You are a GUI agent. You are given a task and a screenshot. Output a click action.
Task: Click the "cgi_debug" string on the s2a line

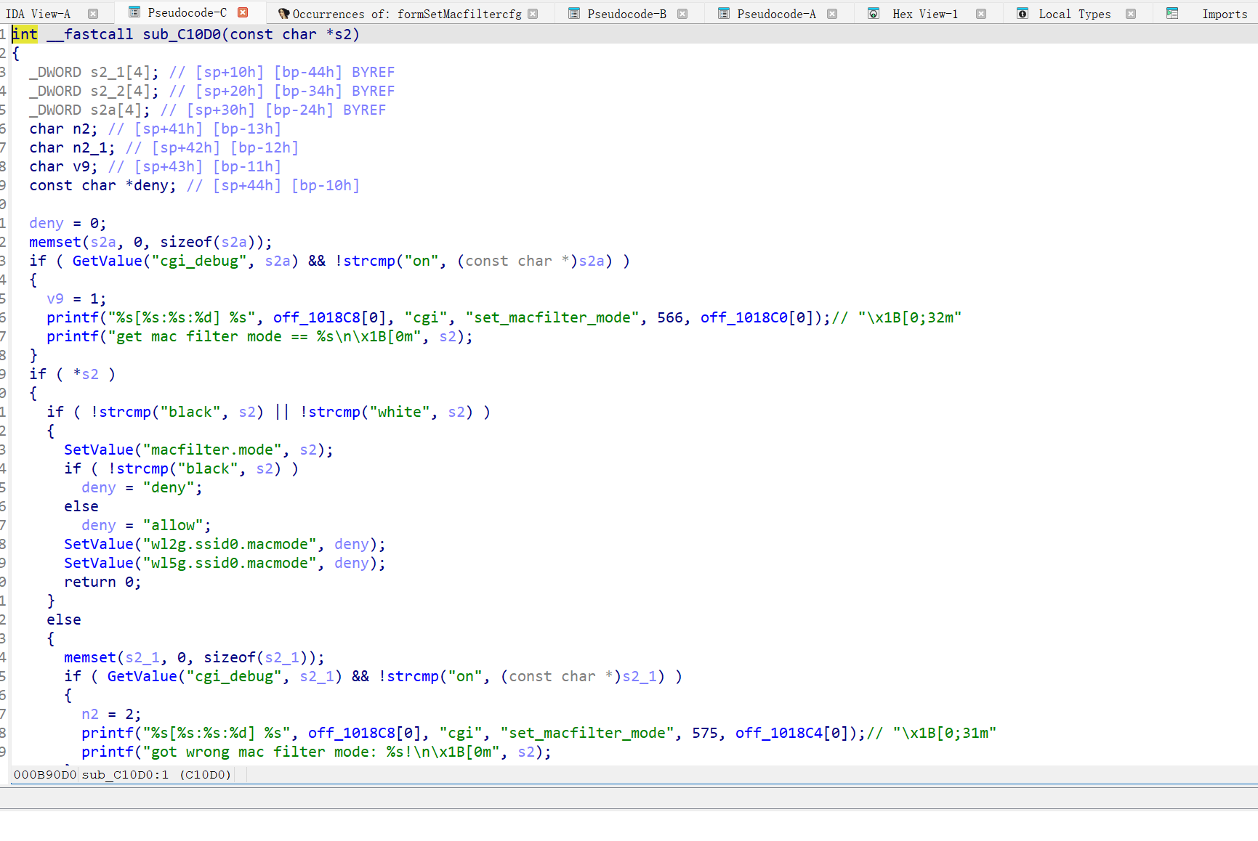[x=199, y=261]
